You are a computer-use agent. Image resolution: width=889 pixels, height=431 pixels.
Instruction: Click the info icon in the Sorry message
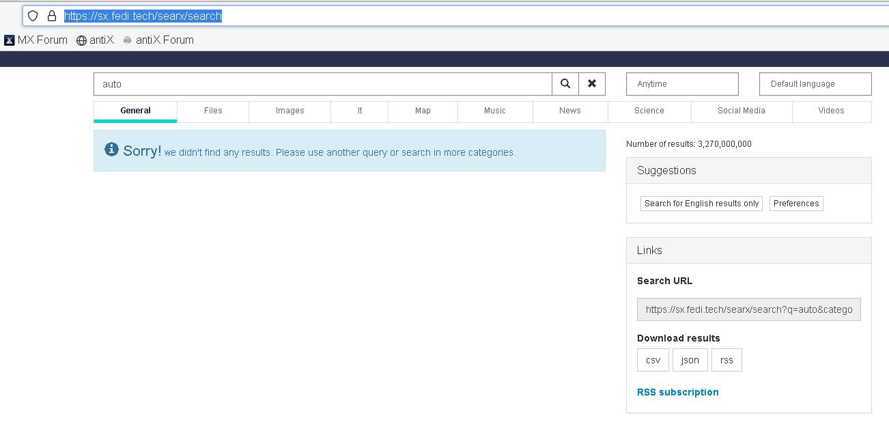click(111, 149)
